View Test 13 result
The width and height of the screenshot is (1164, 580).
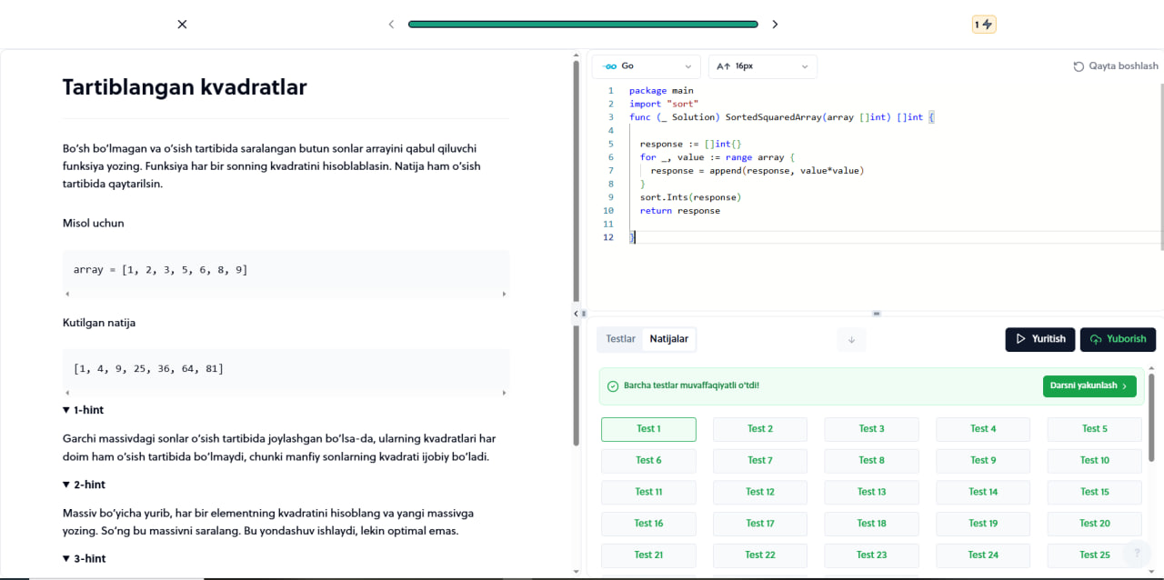871,492
